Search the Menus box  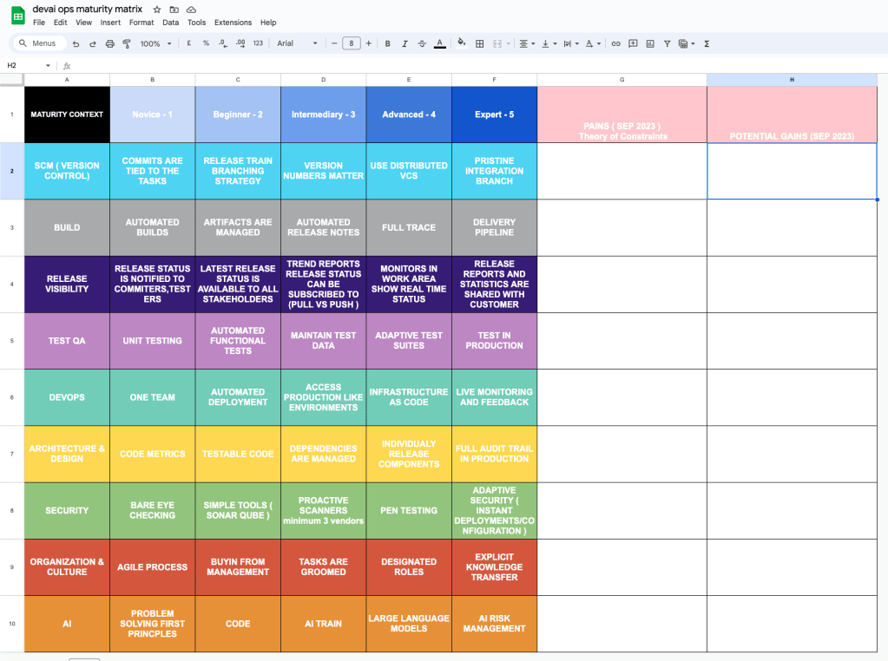click(38, 43)
